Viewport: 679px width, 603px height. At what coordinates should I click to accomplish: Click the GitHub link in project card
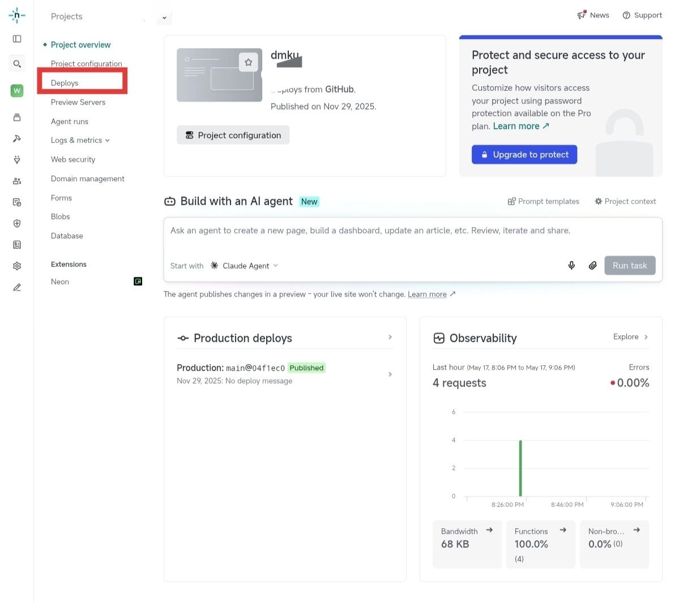point(339,89)
